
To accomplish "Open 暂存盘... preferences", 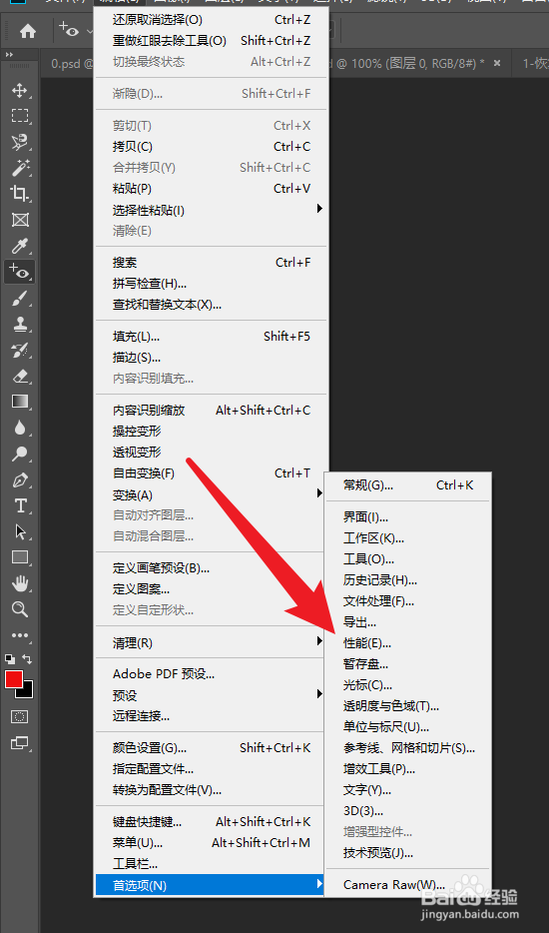I will click(x=407, y=664).
